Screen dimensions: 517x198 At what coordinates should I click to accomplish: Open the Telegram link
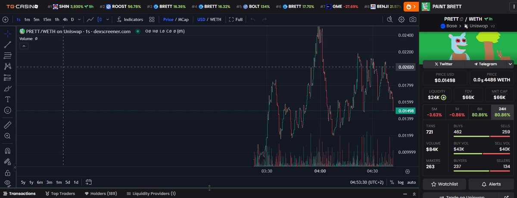(486, 64)
